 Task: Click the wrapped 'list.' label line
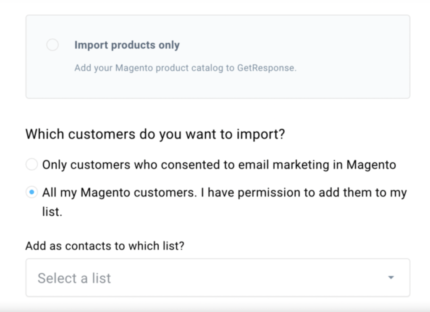(52, 212)
